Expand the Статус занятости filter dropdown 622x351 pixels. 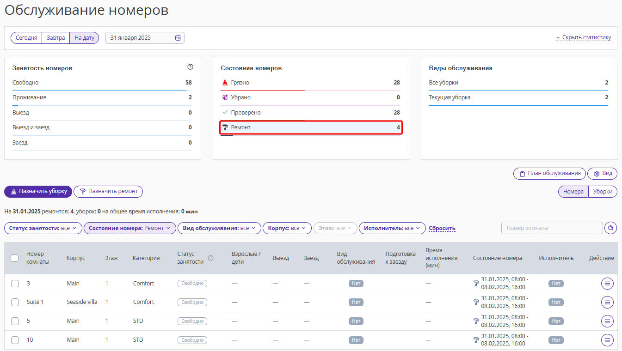pos(43,228)
